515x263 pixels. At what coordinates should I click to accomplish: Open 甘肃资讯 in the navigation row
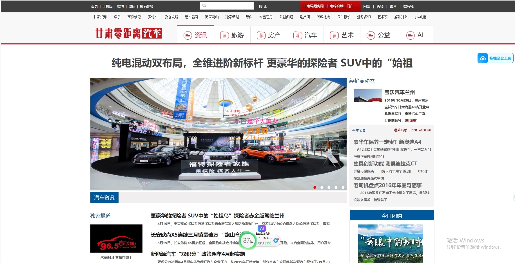pyautogui.click(x=100, y=17)
